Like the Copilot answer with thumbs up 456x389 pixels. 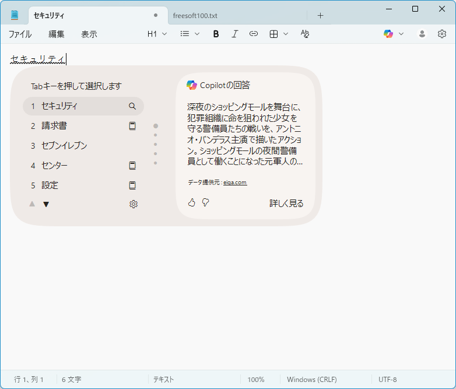point(192,202)
